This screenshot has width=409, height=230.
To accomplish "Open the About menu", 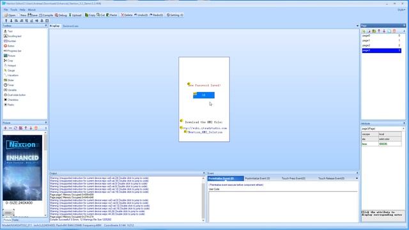I will (31, 10).
